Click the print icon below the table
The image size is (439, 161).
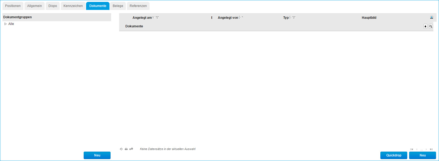126,149
